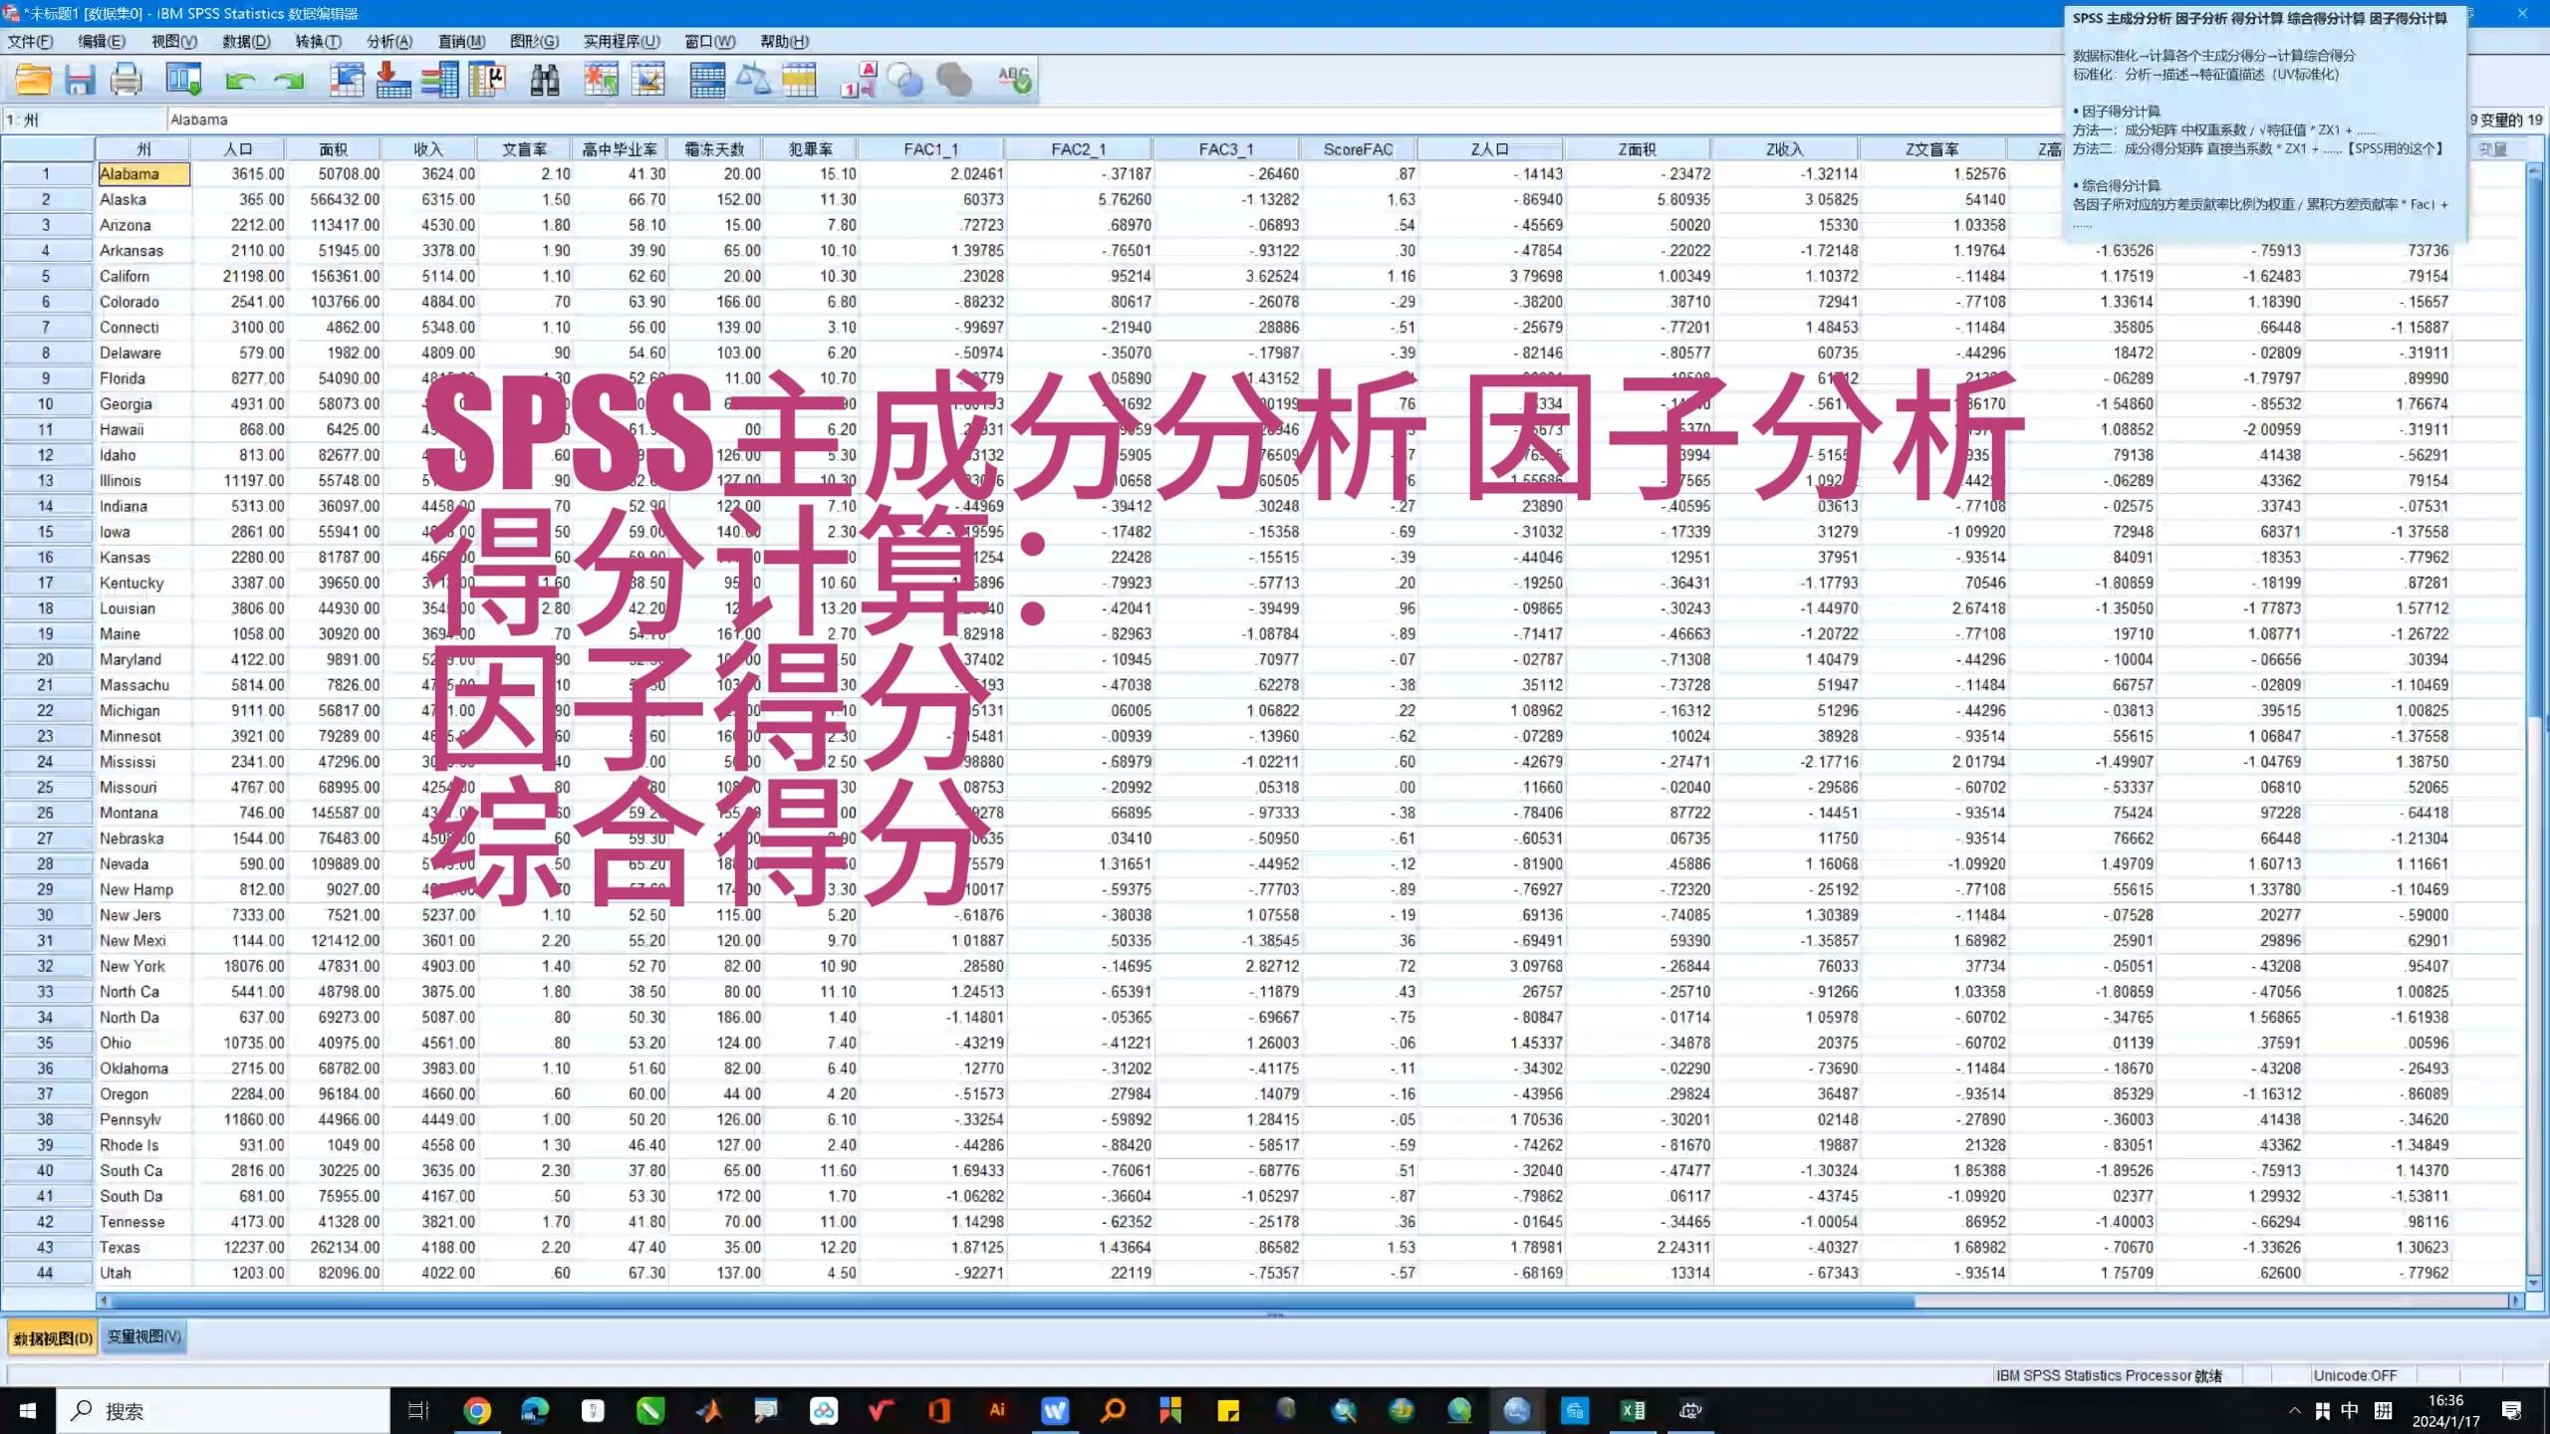Open the Select cases toolbar icon
This screenshot has height=1434, width=2550.
pyautogui.click(x=799, y=80)
